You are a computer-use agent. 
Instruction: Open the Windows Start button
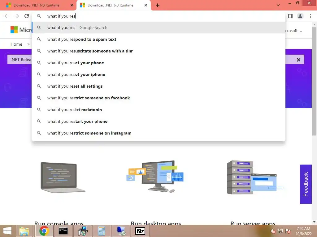pos(7,231)
